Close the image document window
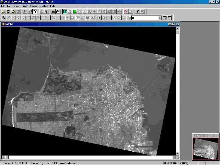The height and width of the screenshot is (165, 220). point(177,24)
